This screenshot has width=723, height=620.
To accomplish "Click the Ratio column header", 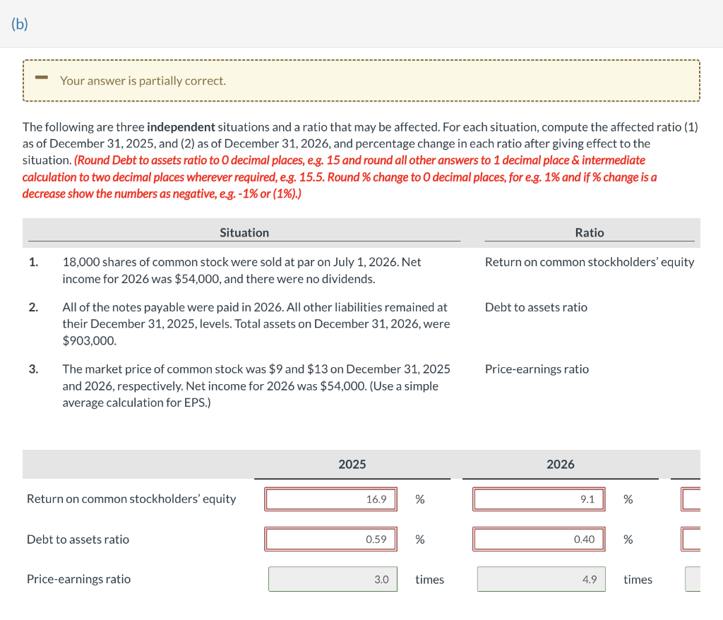I will click(x=590, y=232).
